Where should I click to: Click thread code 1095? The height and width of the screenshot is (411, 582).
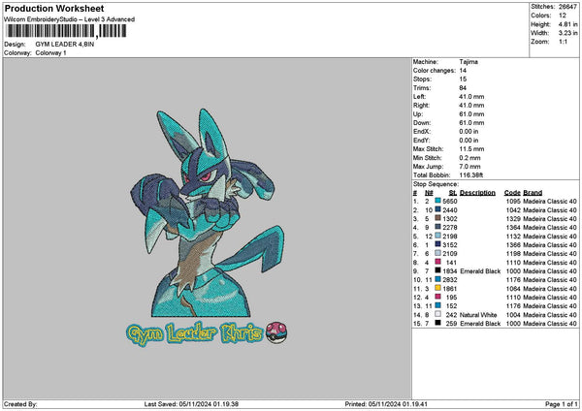513,201
